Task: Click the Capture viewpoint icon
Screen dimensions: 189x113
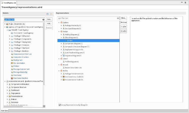Action: [61, 22]
